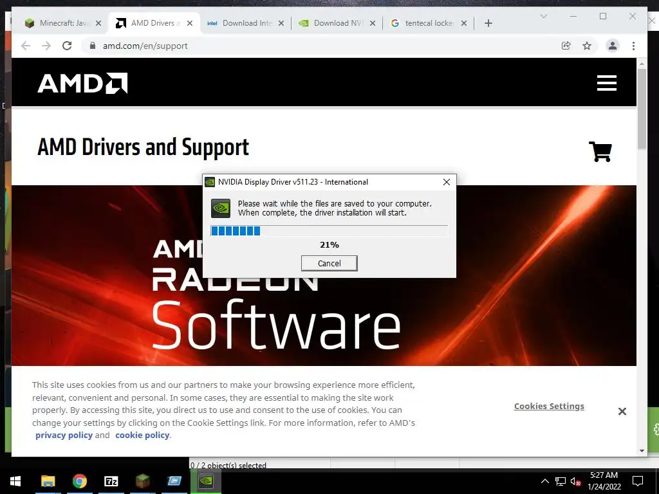Click the AMD logo in header

82,83
